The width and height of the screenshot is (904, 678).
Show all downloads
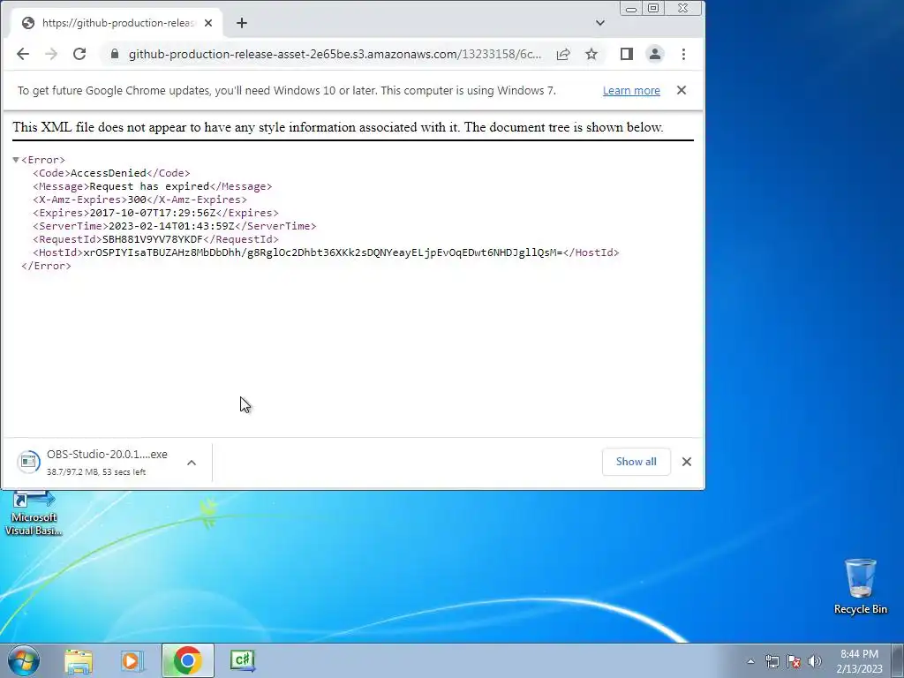636,462
